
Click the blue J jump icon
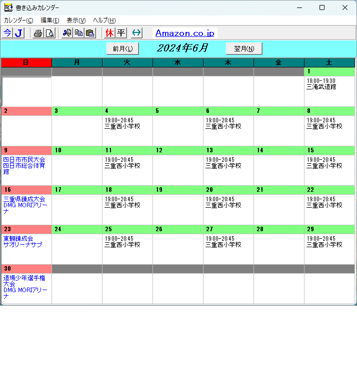[18, 33]
